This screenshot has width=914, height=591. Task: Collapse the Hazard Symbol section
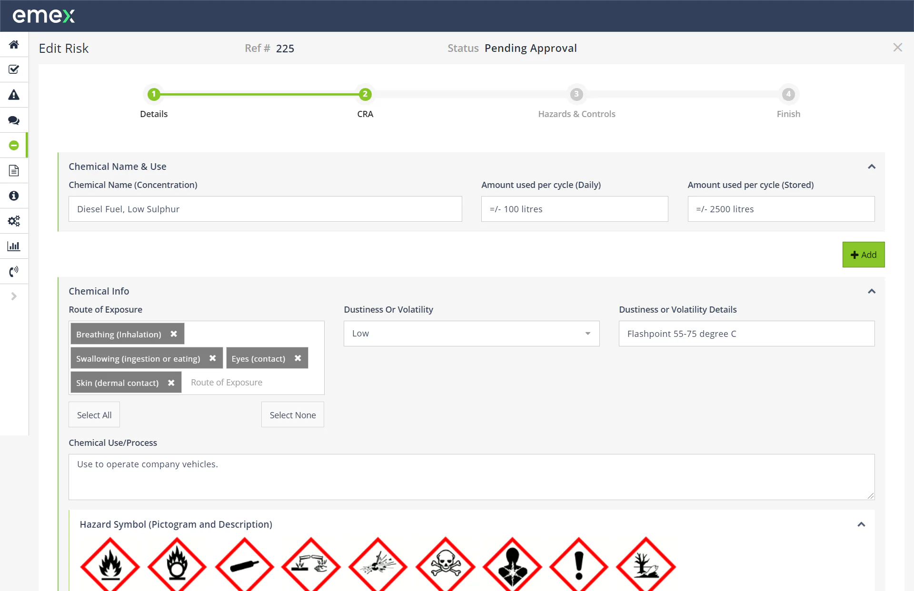(861, 524)
